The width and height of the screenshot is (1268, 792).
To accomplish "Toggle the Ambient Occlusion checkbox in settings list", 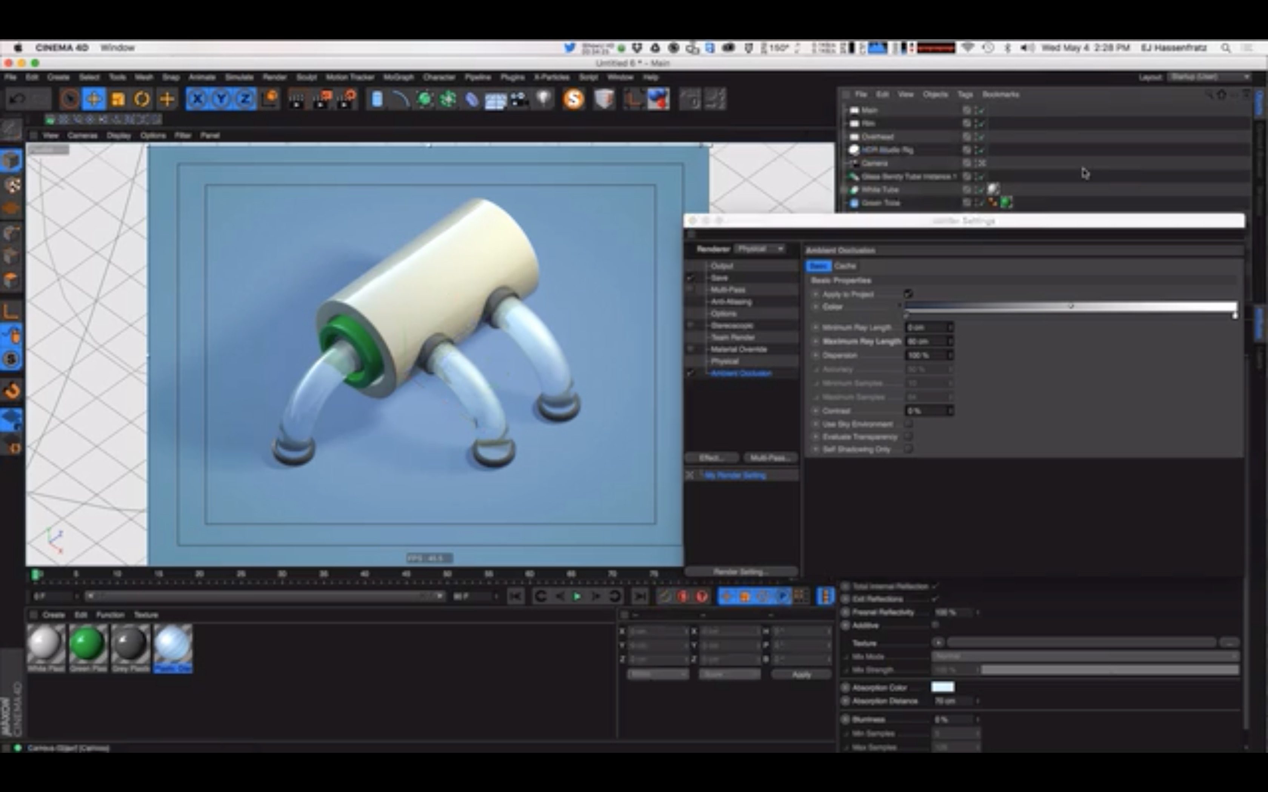I will click(691, 373).
